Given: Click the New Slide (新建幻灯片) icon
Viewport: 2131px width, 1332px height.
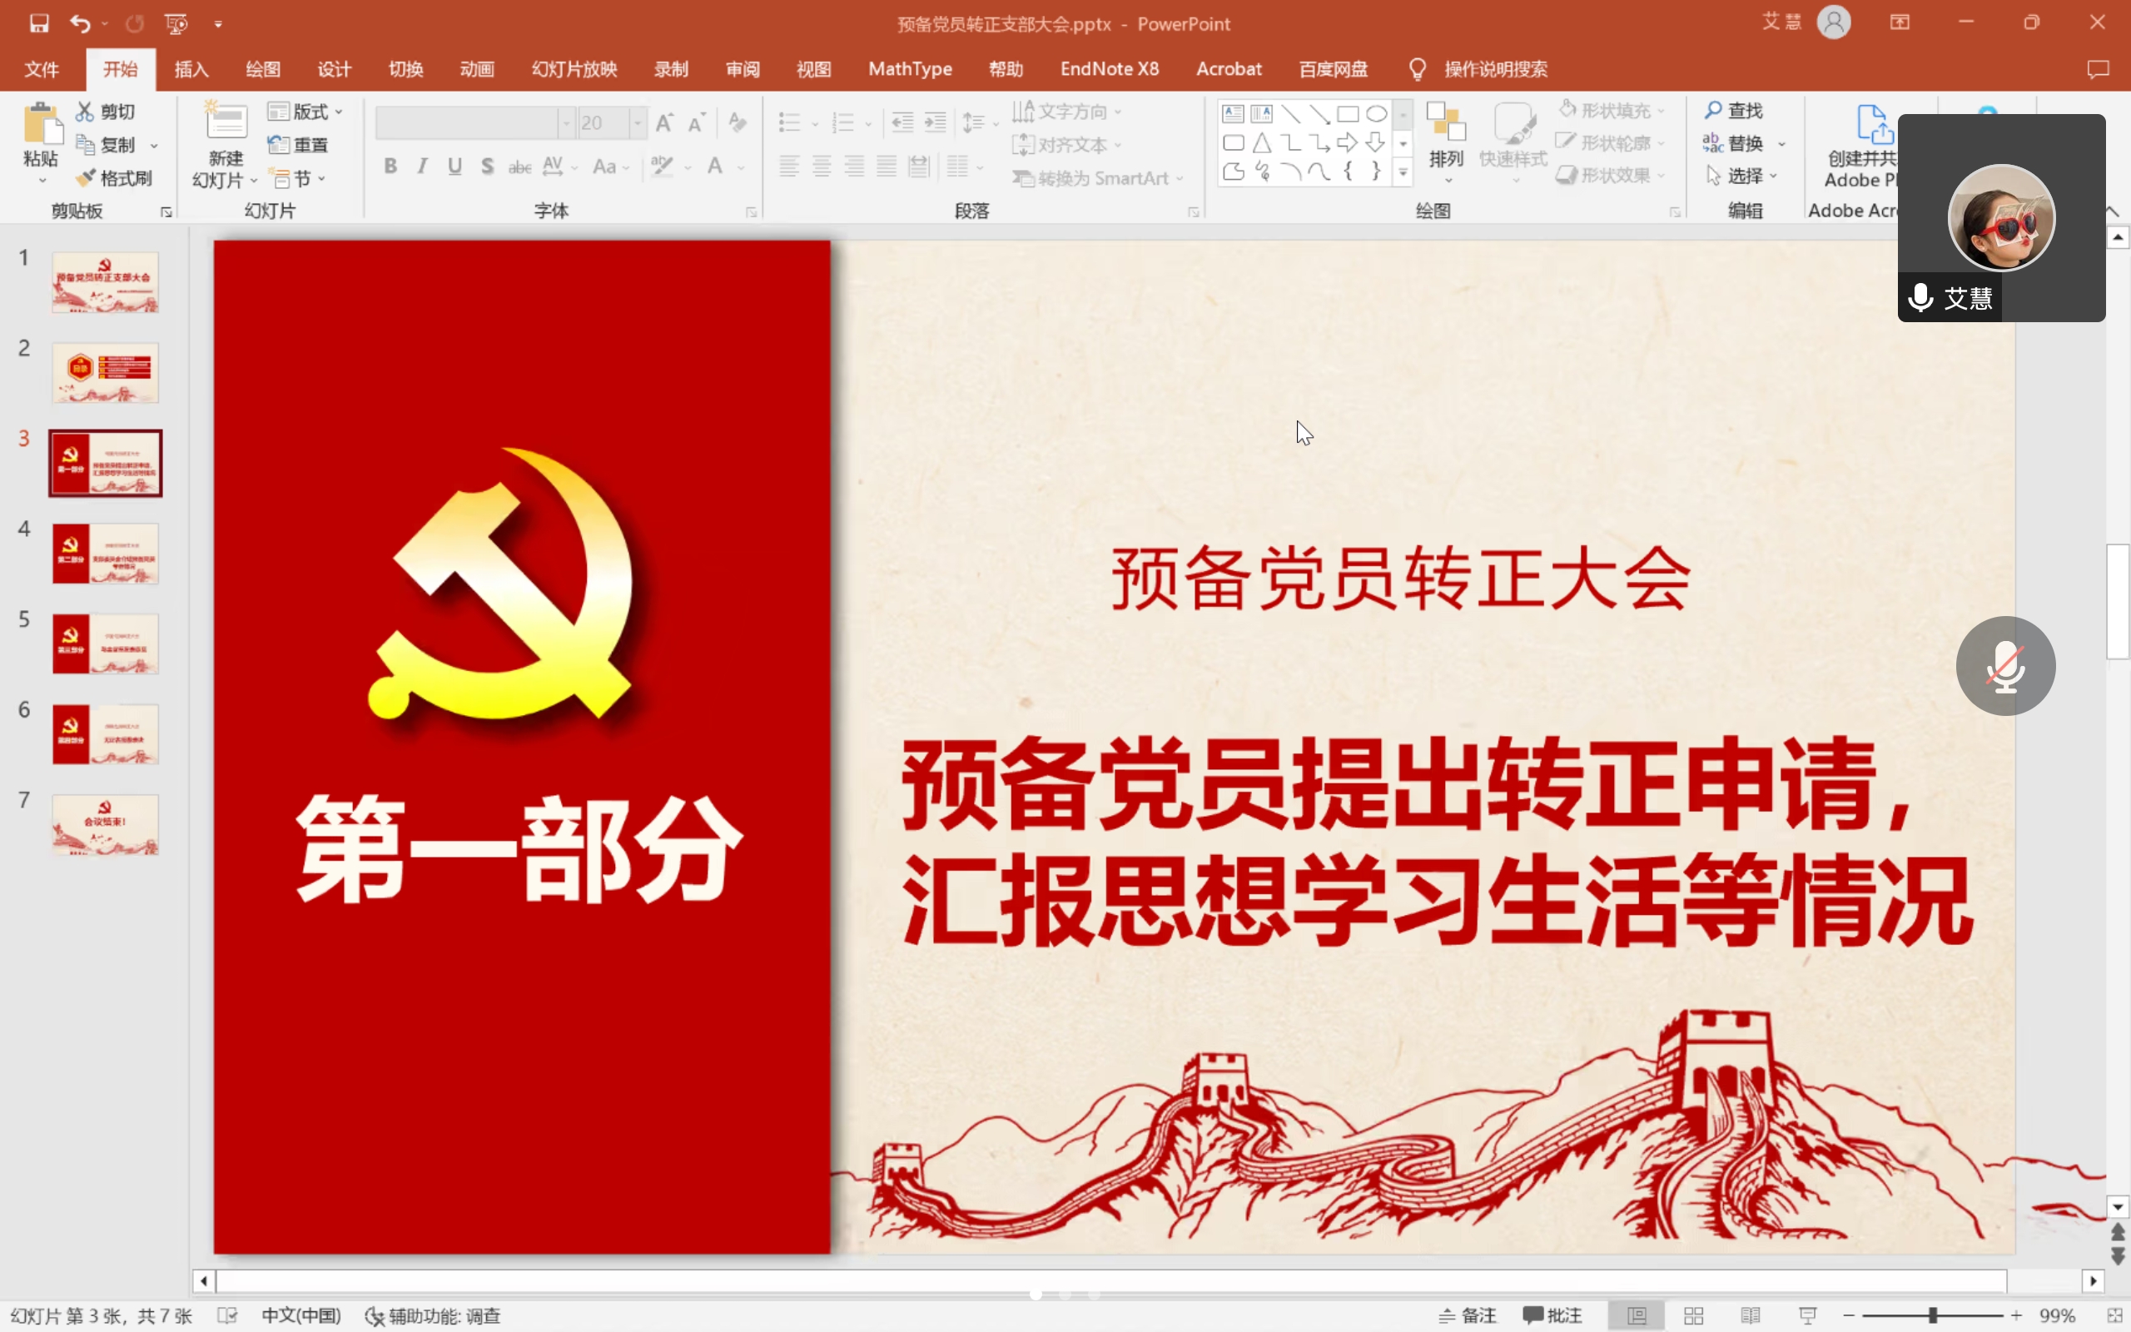Looking at the screenshot, I should pos(226,123).
